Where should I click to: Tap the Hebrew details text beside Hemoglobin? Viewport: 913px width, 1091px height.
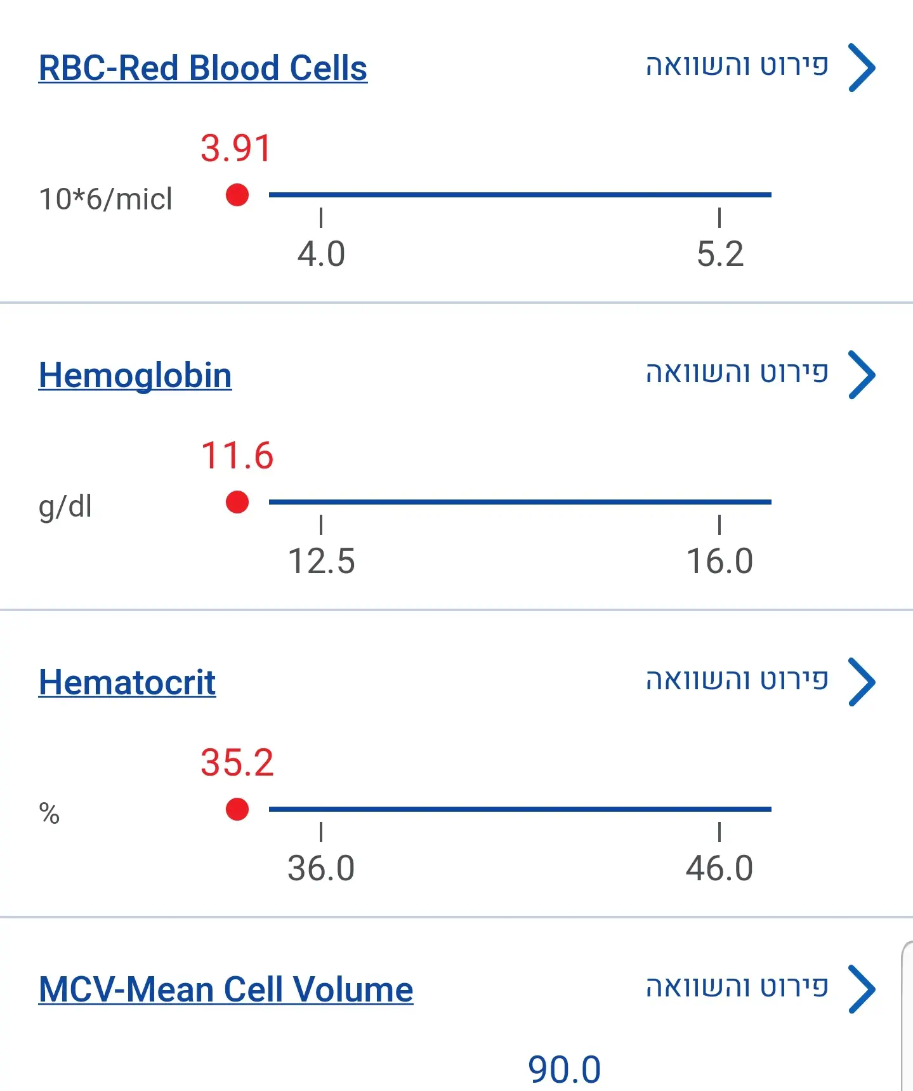tap(737, 373)
